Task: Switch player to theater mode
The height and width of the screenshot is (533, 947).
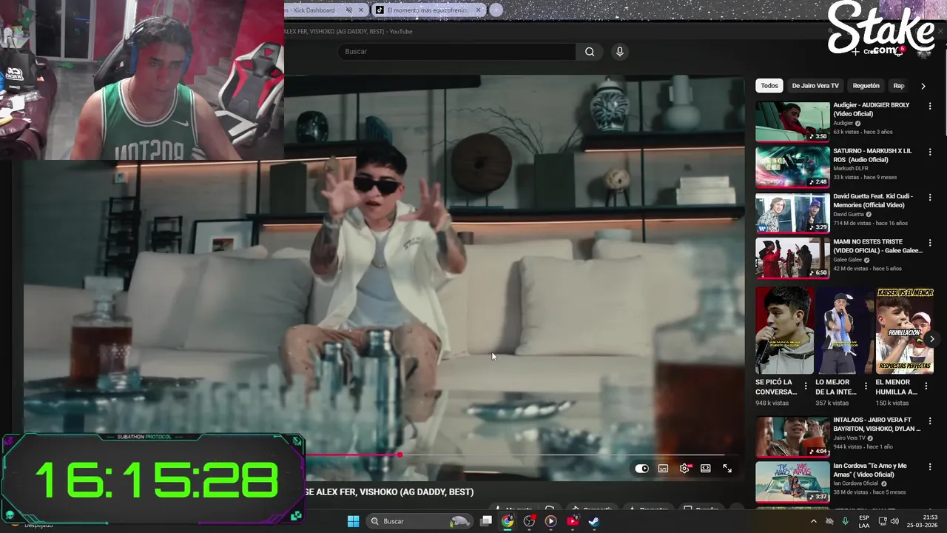Action: [x=706, y=469]
